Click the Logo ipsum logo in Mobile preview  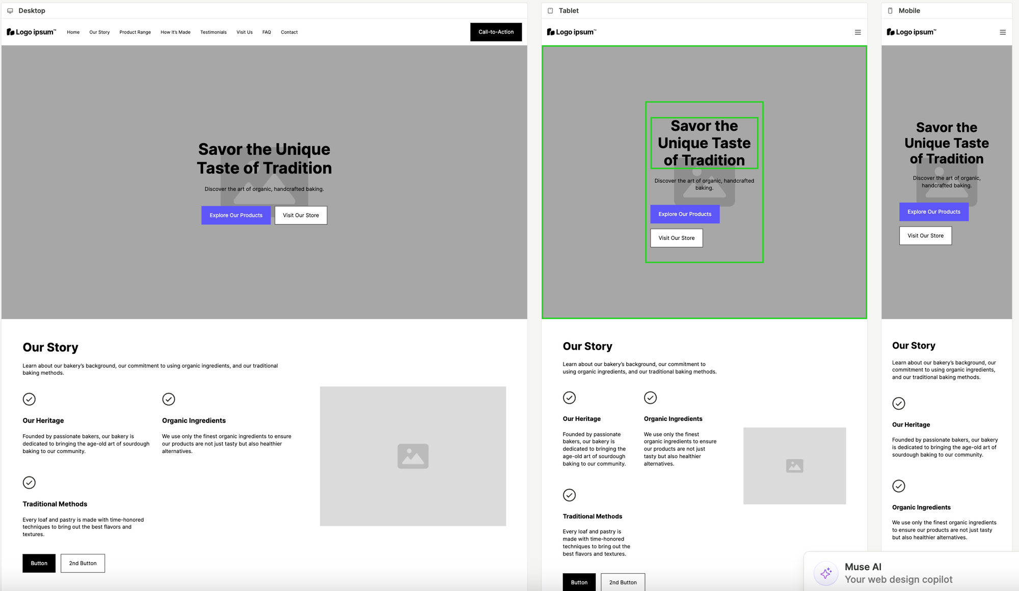click(911, 32)
